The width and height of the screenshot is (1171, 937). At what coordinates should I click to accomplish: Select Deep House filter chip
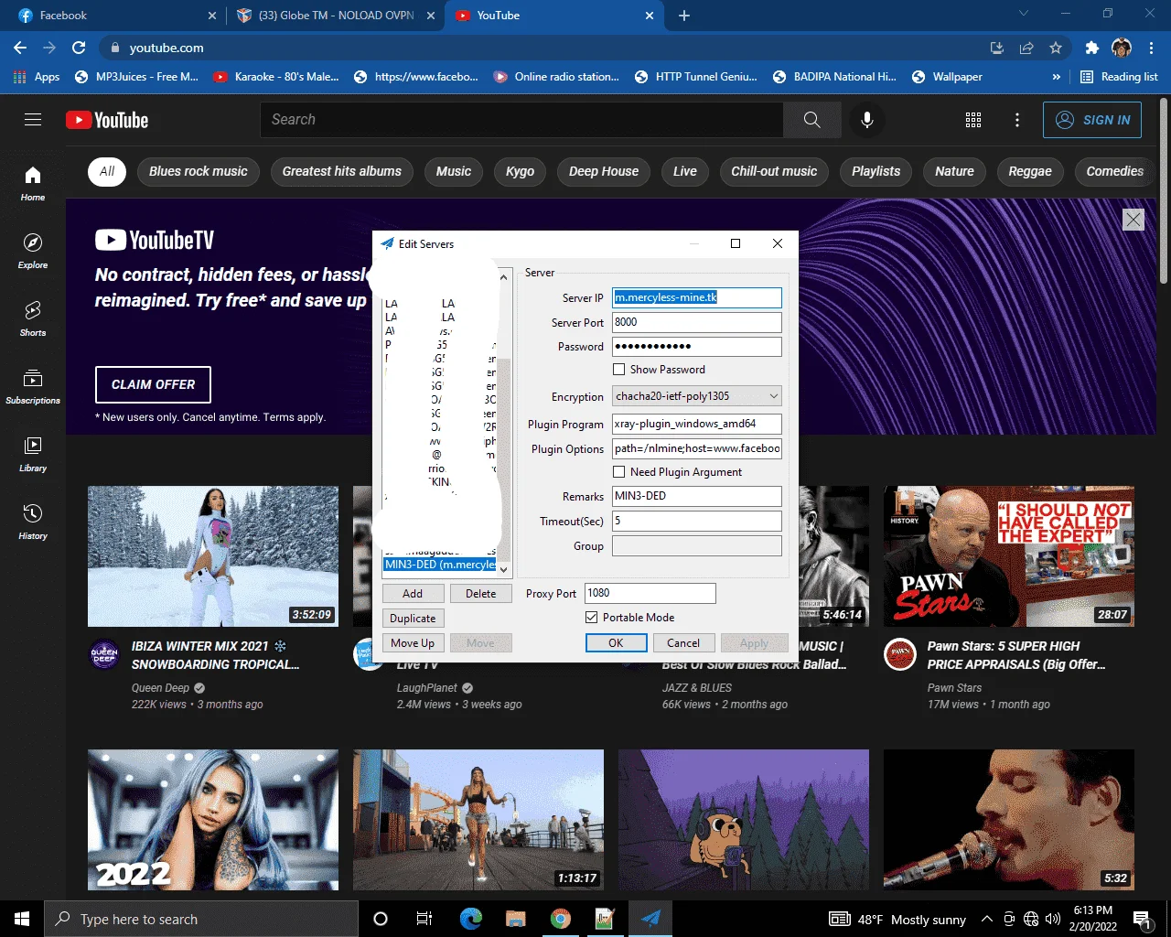tap(604, 171)
